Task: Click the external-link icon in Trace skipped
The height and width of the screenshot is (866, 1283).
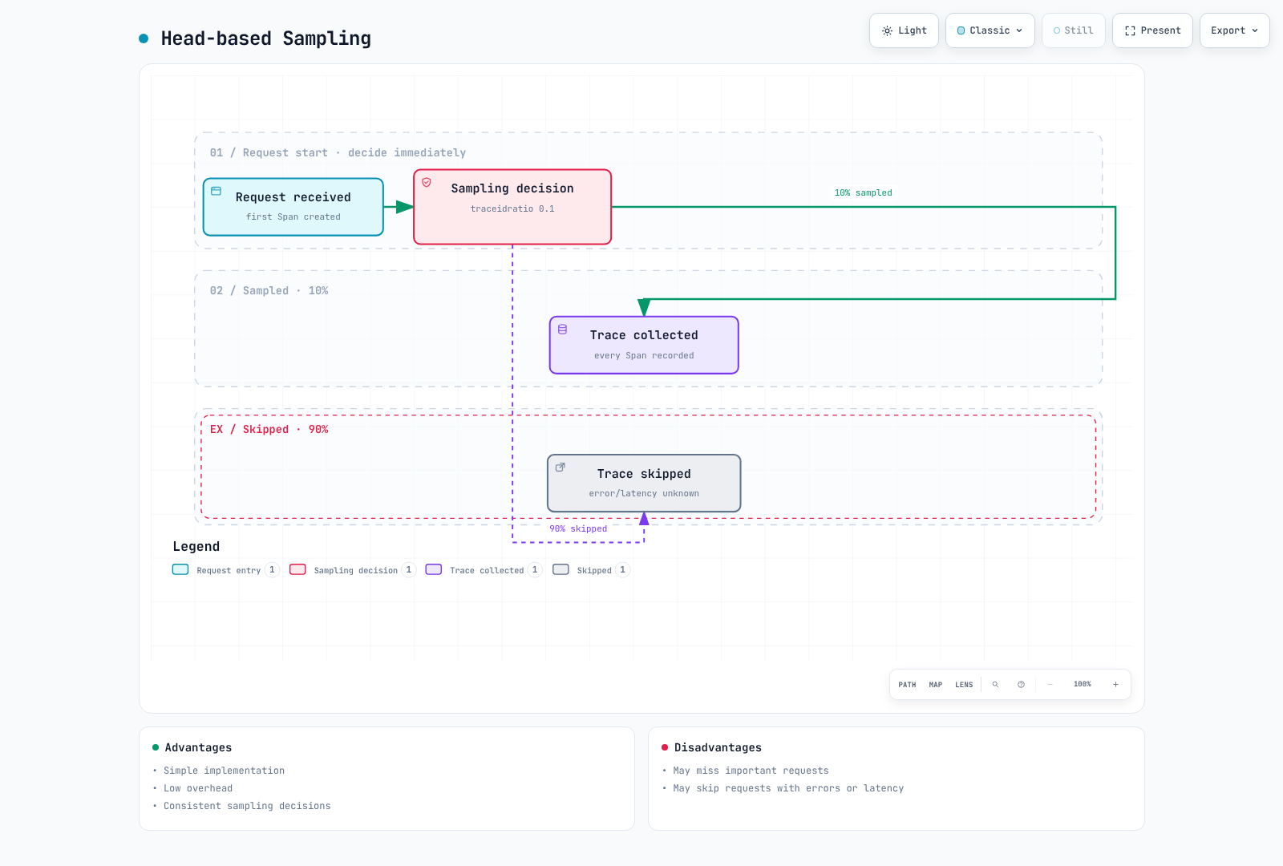Action: pos(561,467)
